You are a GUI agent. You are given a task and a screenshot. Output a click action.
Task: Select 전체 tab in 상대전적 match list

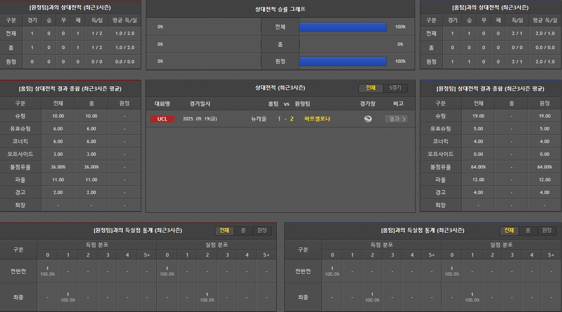pos(371,88)
